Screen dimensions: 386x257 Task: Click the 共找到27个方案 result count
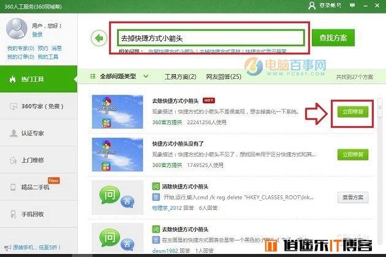[355, 76]
